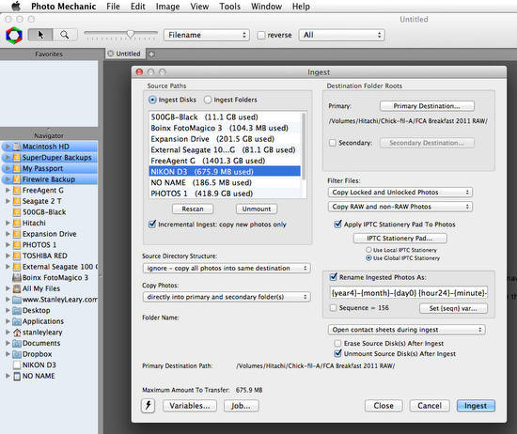Click the NIKON D3 card icon in Navigator
The image size is (517, 434).
(17, 365)
